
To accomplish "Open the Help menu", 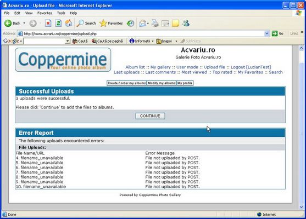I will (74, 13).
